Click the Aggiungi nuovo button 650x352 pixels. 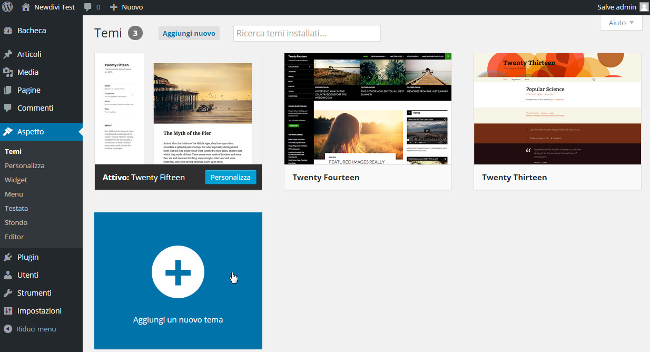(x=189, y=33)
